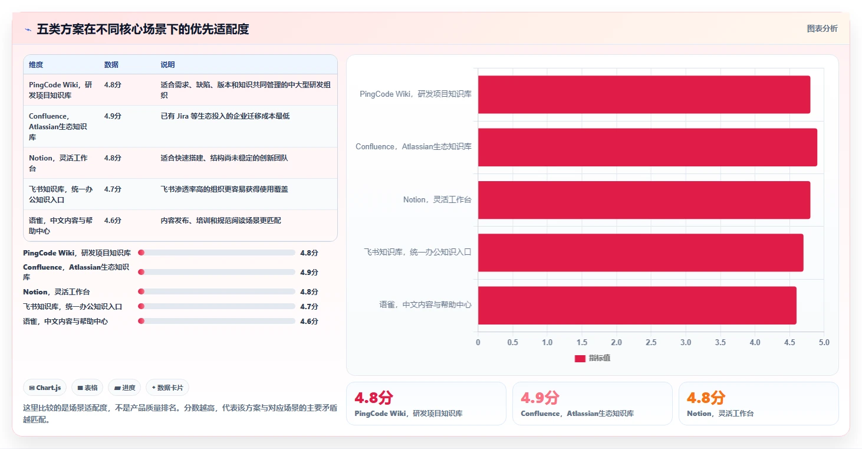The image size is (862, 449).
Task: Click the 飞书知识库 bar in the chart
Action: click(x=640, y=253)
